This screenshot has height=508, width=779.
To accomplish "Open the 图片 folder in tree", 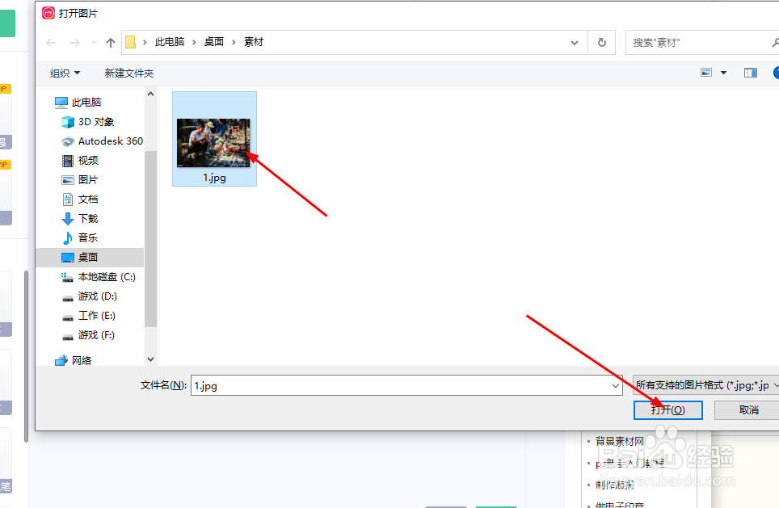I will (79, 180).
